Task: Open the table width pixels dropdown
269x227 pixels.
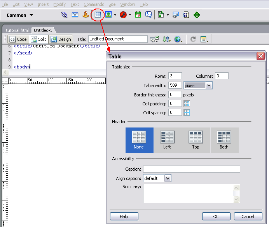Action: [209, 85]
